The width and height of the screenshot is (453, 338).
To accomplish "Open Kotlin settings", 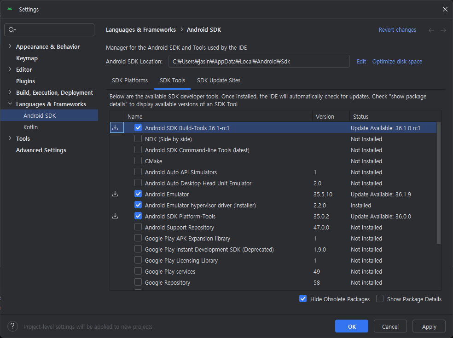I will tap(31, 127).
